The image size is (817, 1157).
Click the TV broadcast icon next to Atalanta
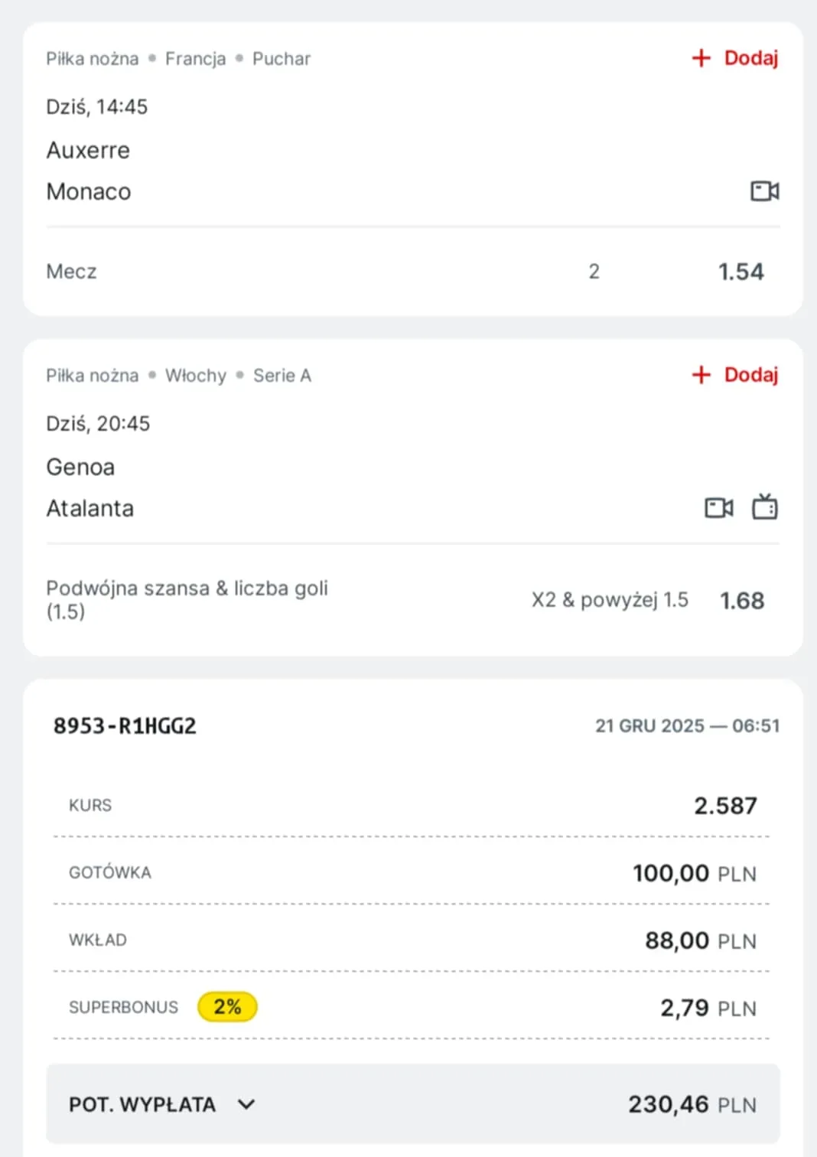point(764,507)
